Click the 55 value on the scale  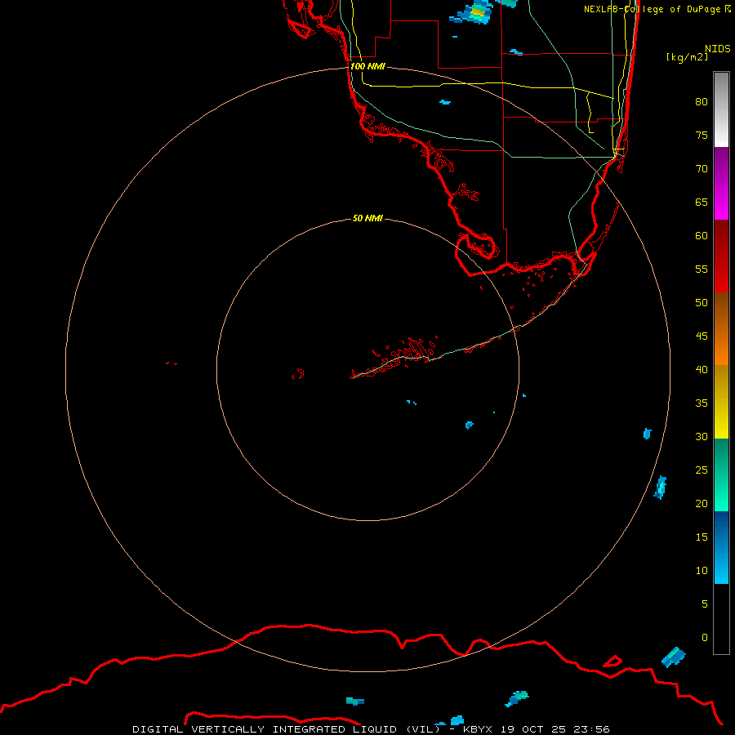702,269
